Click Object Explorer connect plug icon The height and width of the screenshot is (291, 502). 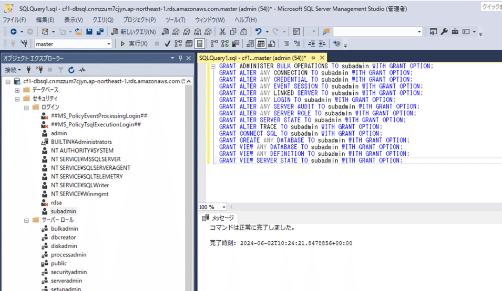pos(28,70)
